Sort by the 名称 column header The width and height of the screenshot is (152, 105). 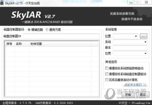click(22, 44)
